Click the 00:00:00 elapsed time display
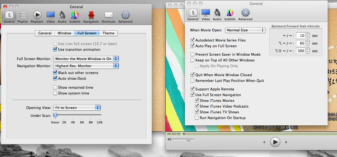 pos(174,134)
